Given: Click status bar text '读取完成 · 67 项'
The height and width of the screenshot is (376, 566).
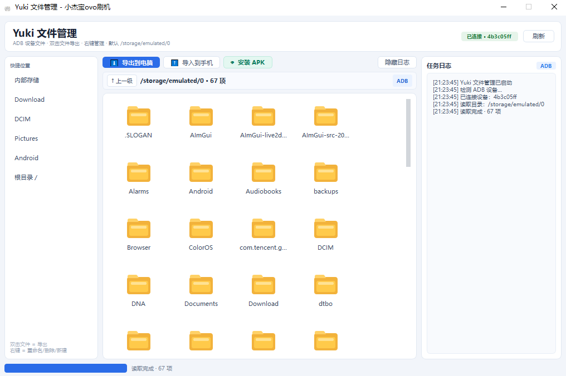Looking at the screenshot, I should pyautogui.click(x=152, y=368).
